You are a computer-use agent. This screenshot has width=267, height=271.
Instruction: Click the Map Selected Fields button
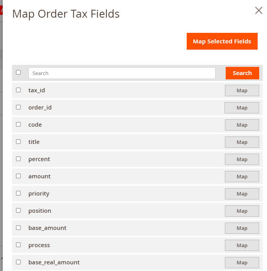click(222, 41)
